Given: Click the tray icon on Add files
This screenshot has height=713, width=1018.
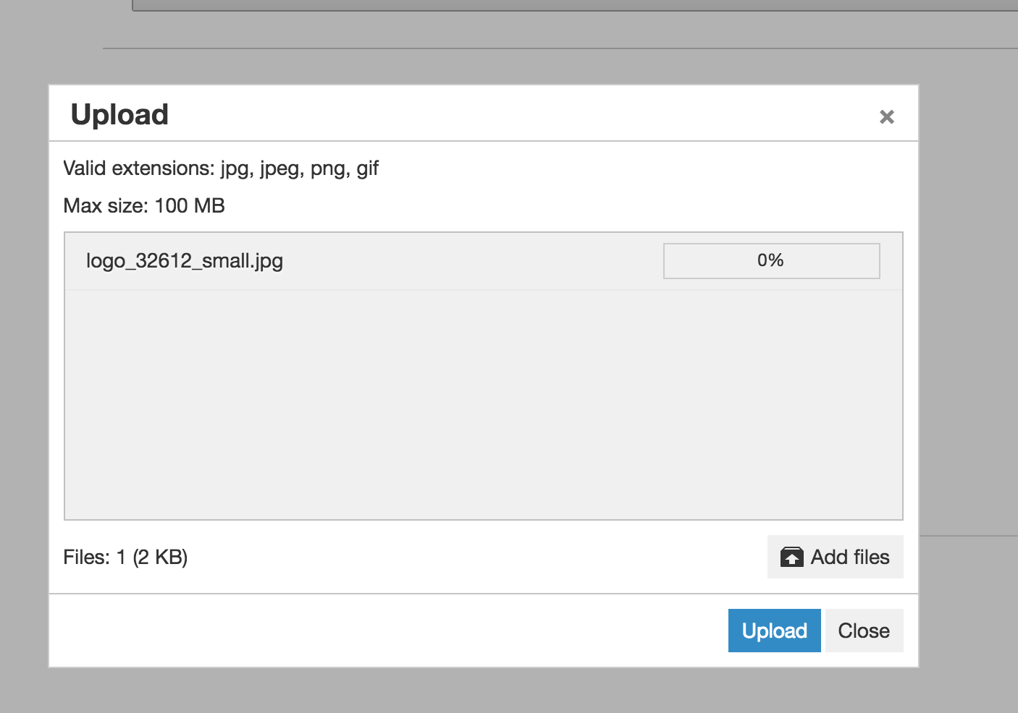Looking at the screenshot, I should [791, 557].
